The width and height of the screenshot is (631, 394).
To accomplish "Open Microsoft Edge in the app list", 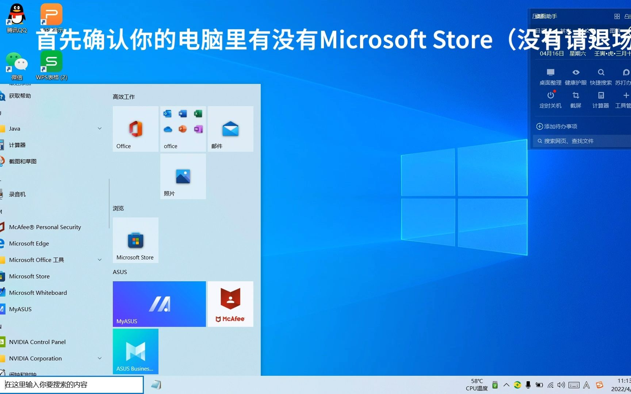I will click(x=53, y=243).
